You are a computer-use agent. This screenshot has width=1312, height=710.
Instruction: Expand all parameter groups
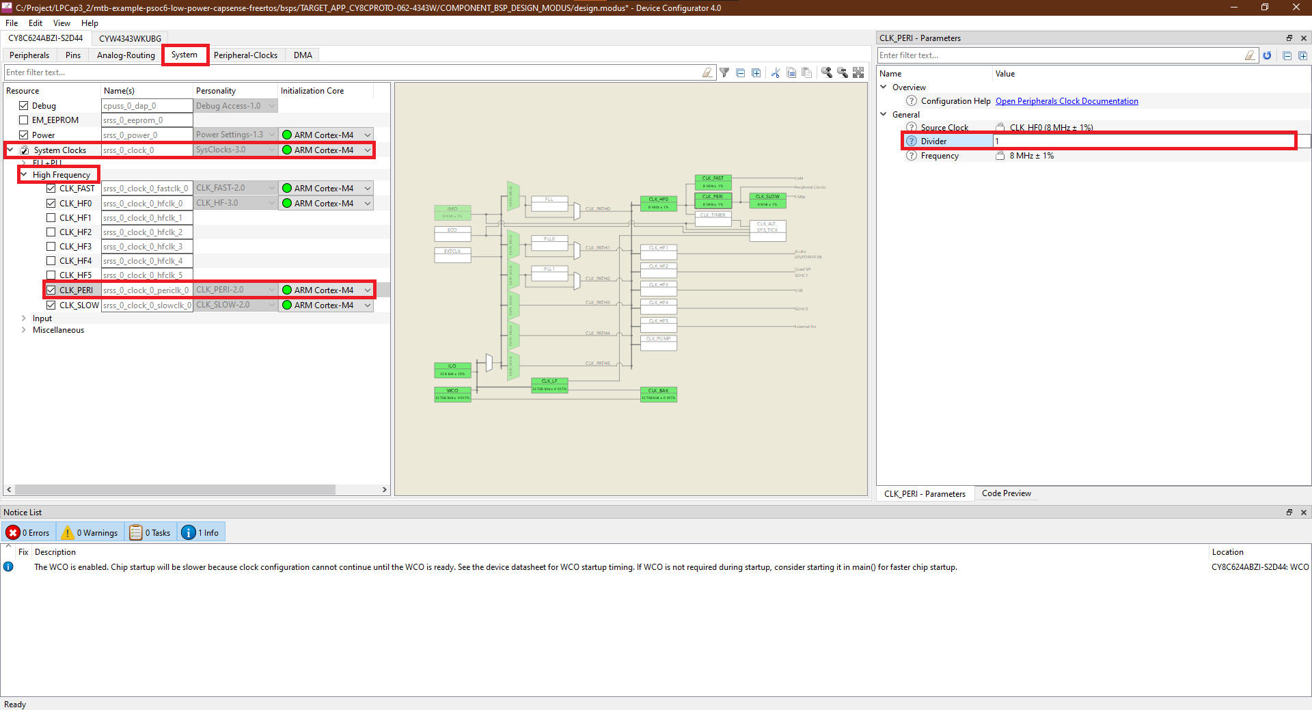(1303, 55)
